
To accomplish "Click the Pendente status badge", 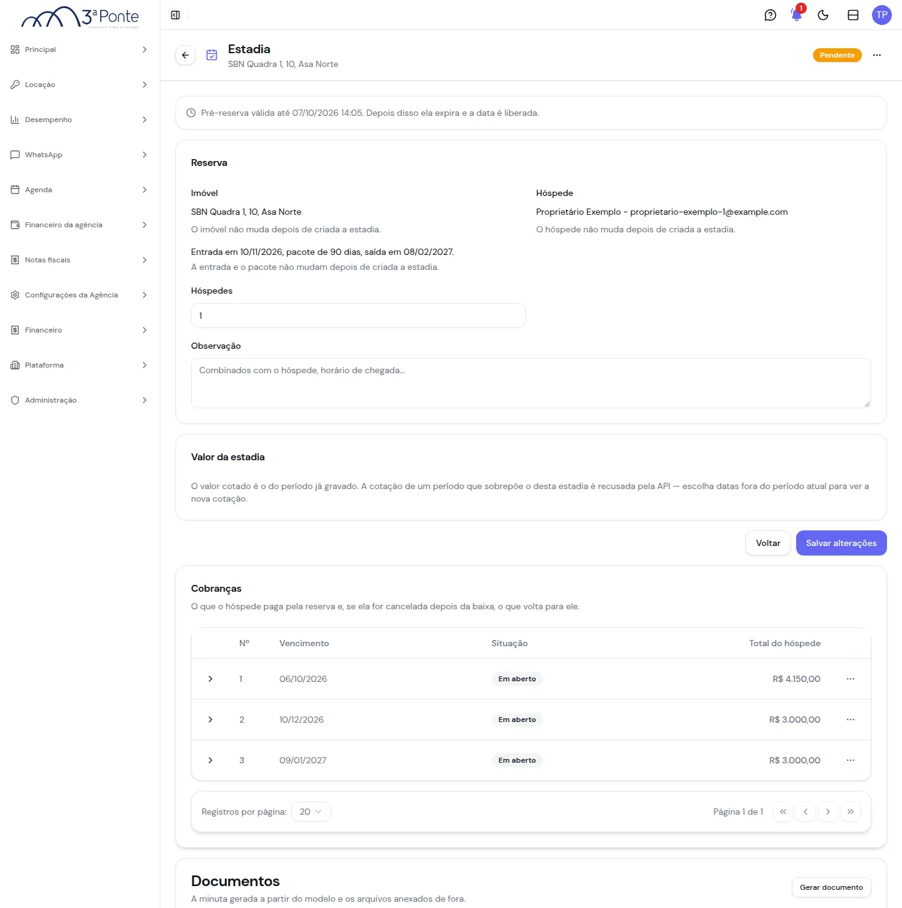I will tap(837, 55).
